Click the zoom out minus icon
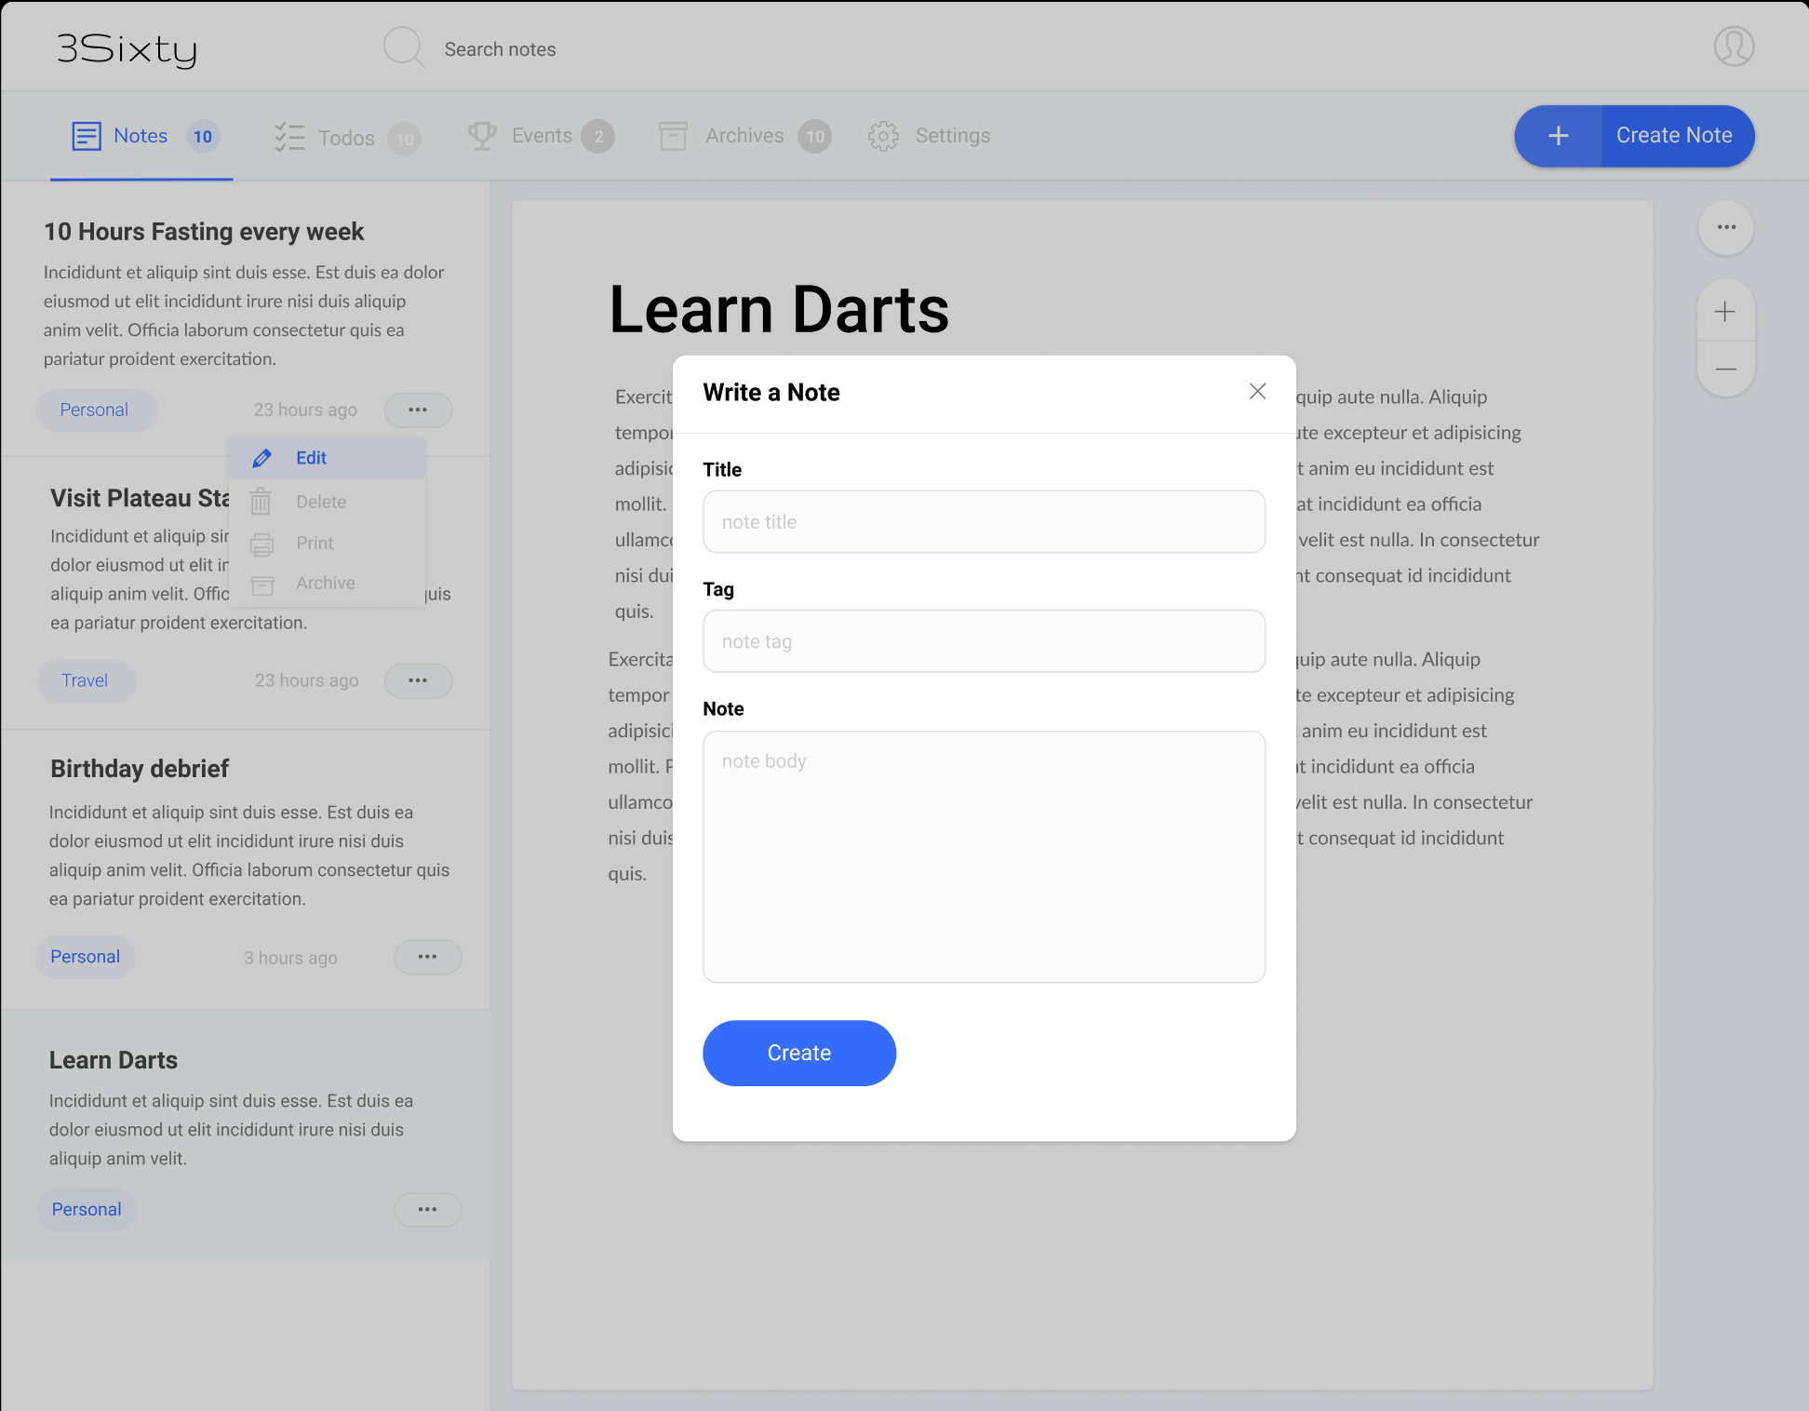 point(1725,370)
